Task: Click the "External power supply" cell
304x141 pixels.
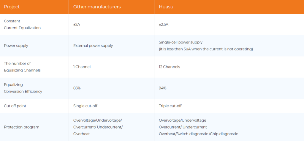Action: pyautogui.click(x=93, y=46)
